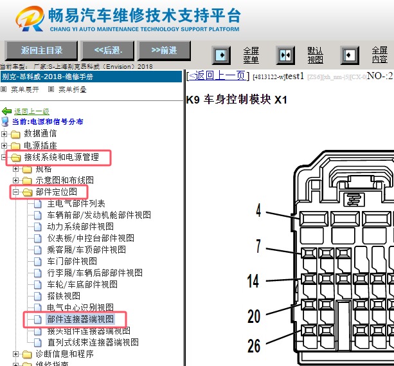Screen dimensions: 394x366
Task: Click the 畅易 platform logo
Action: (x=30, y=19)
